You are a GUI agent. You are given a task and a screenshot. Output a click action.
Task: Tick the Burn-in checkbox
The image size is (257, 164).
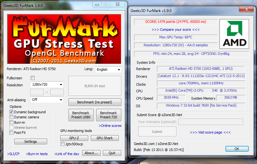[11, 122]
